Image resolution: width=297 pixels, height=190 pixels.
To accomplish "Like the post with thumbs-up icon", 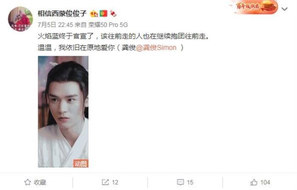I will pyautogui.click(x=254, y=182).
